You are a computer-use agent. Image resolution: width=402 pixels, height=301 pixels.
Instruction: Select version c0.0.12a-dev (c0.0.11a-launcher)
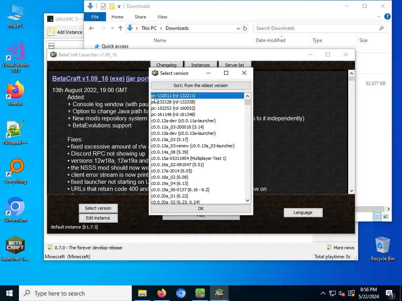click(197, 121)
